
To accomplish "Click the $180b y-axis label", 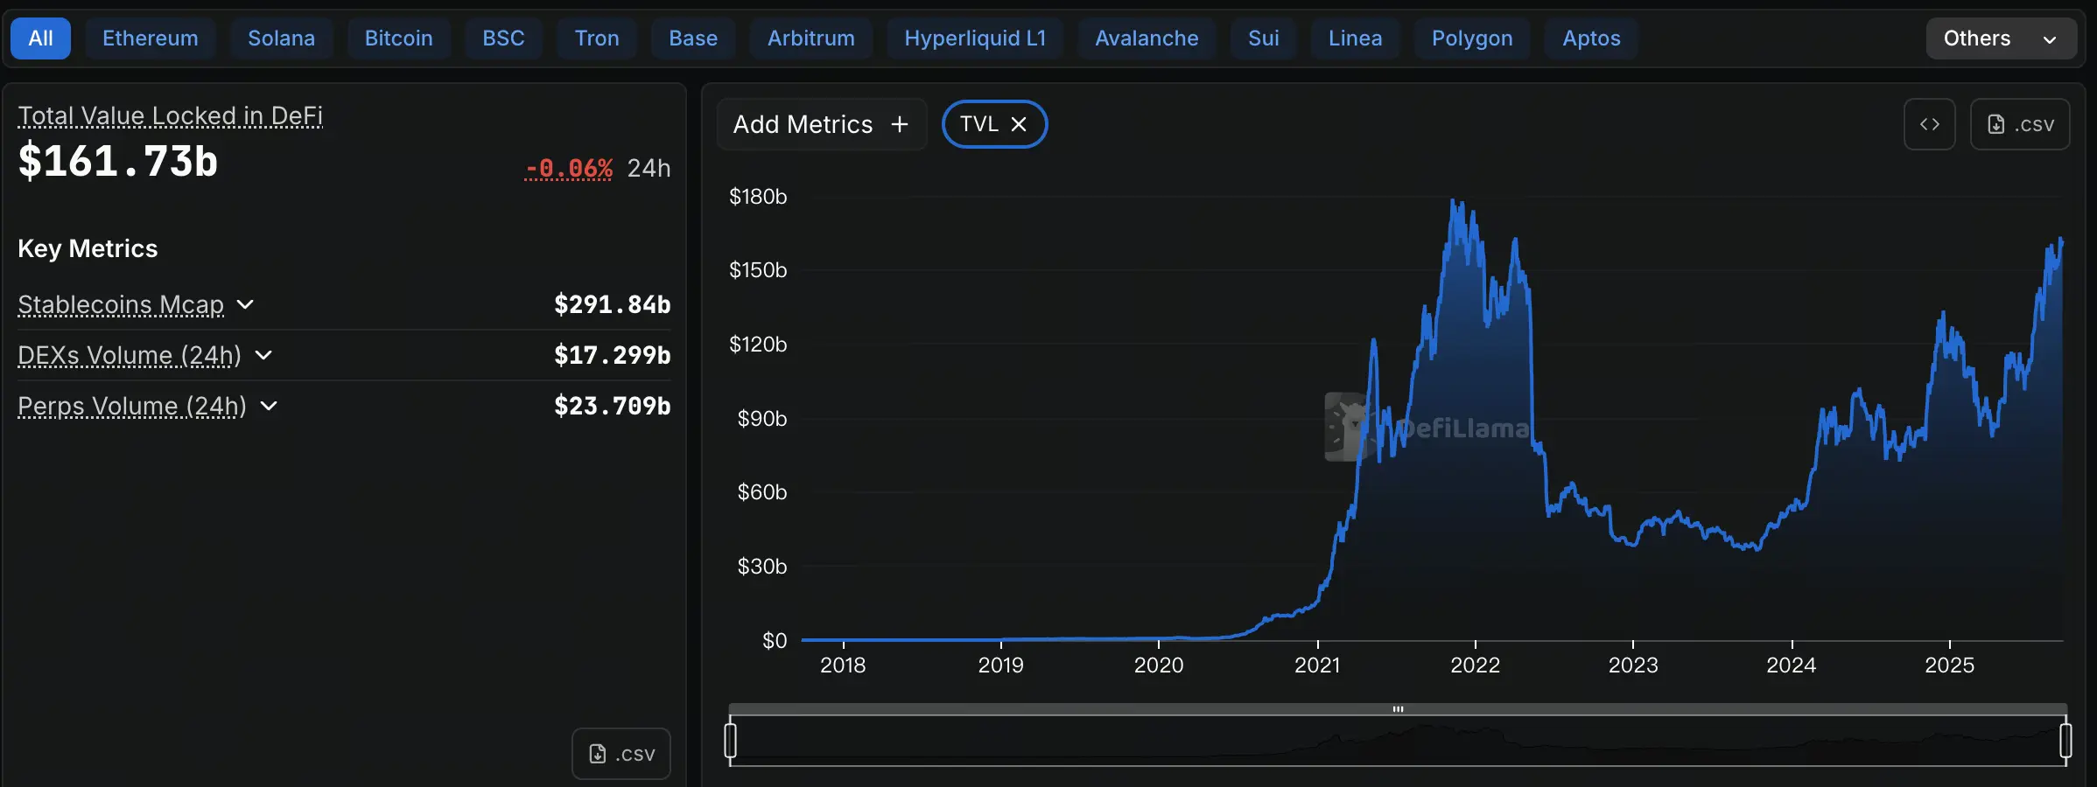I will point(758,197).
